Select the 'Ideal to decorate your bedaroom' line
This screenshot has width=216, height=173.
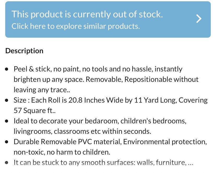coord(100,121)
